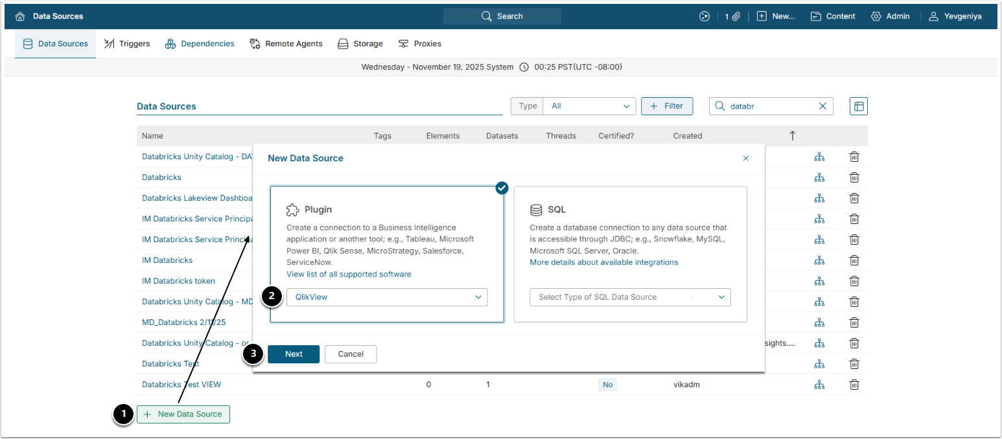The height and width of the screenshot is (439, 1002).
Task: Click the Cancel button
Action: (x=351, y=354)
